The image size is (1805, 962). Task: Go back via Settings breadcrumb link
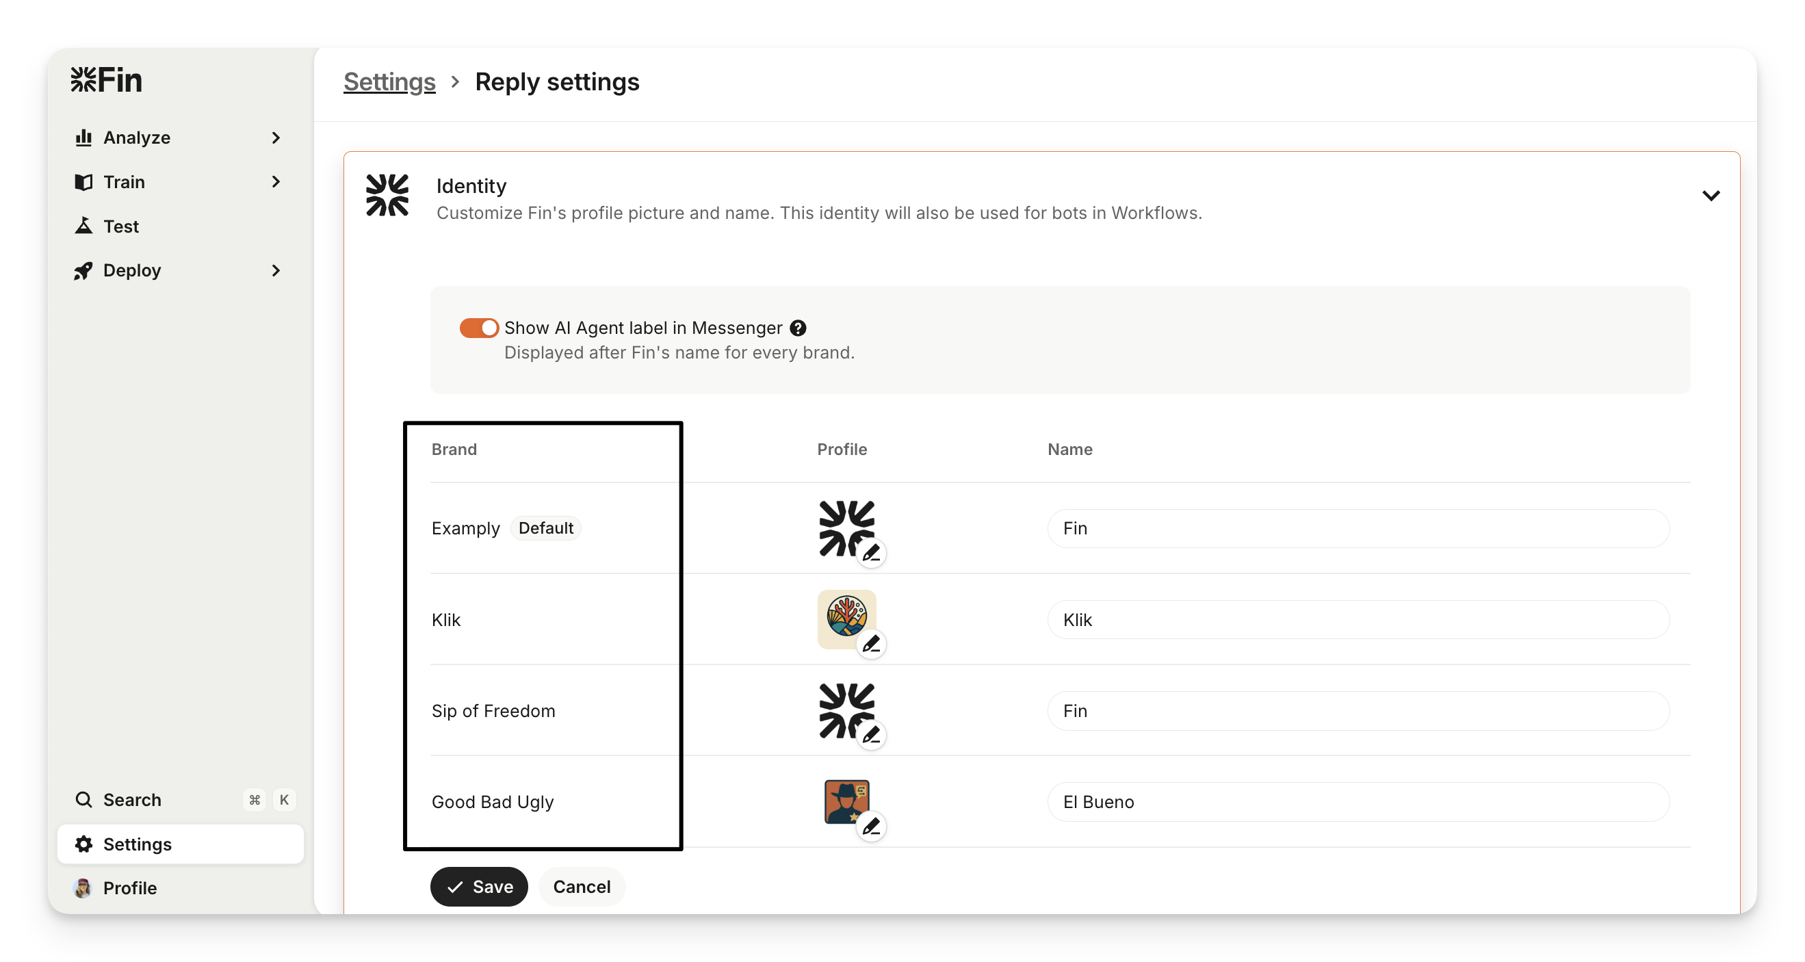click(x=389, y=82)
